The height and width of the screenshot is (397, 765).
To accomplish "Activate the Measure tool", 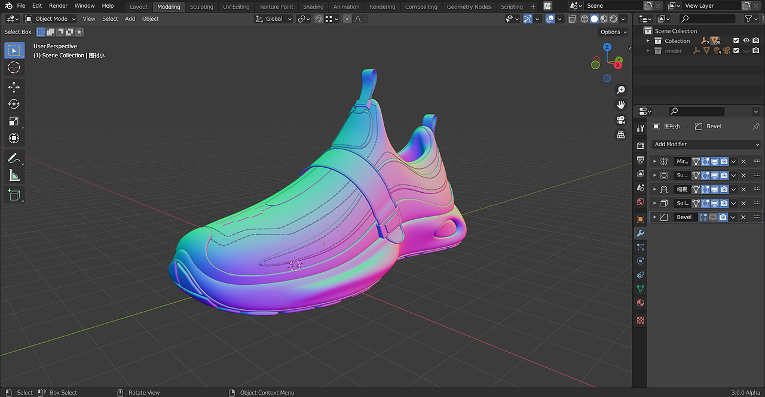I will click(x=14, y=175).
